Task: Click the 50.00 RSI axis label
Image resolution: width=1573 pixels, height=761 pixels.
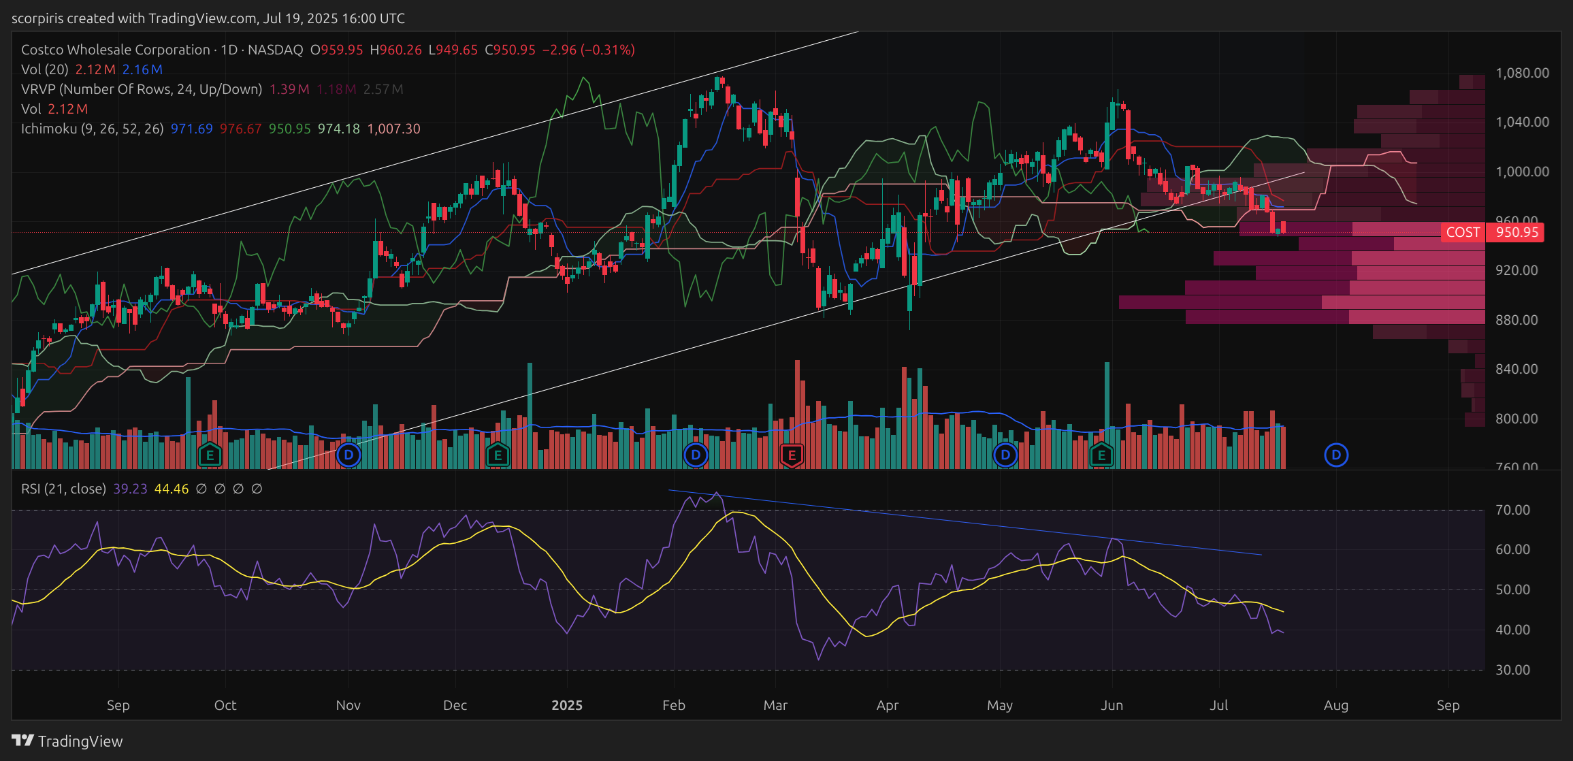Action: pyautogui.click(x=1513, y=589)
